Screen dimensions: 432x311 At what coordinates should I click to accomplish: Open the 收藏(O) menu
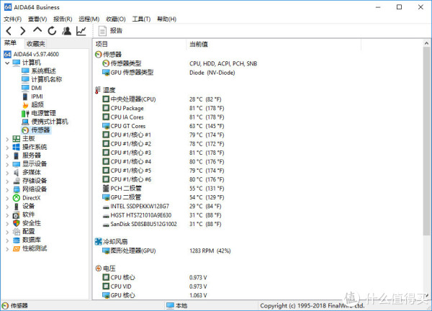coord(116,19)
